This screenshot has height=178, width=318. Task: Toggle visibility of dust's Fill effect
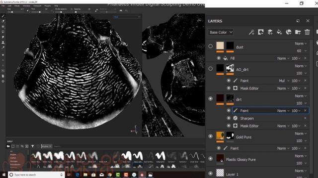point(219,58)
